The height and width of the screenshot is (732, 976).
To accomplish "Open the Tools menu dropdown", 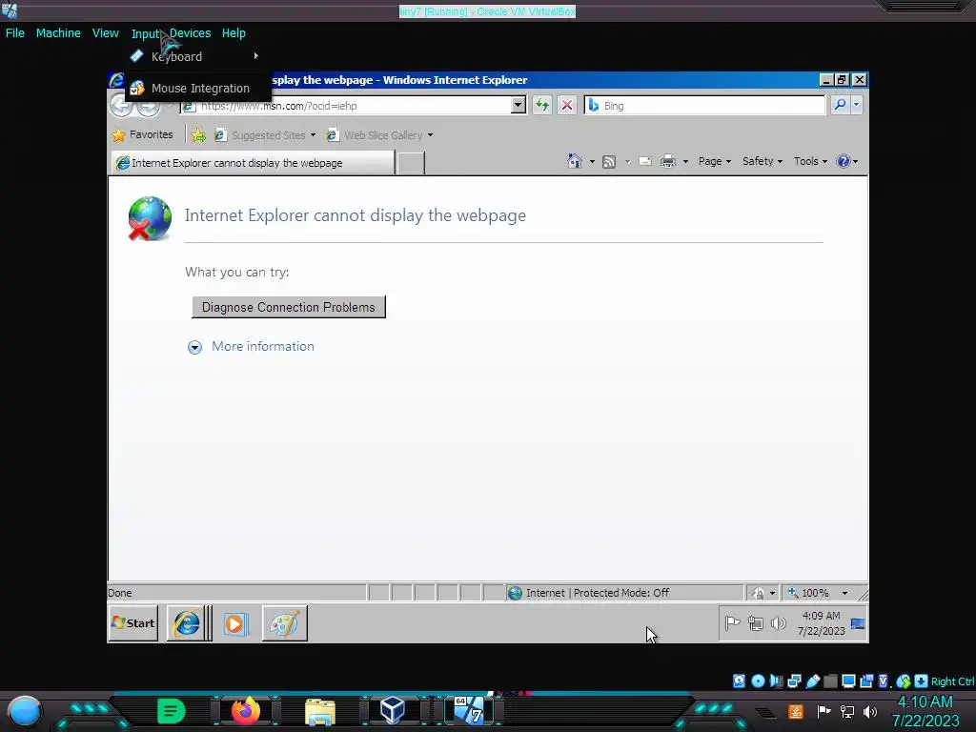I will [x=810, y=161].
